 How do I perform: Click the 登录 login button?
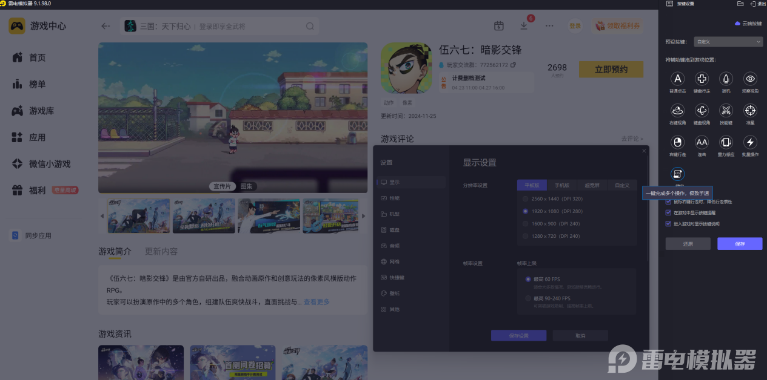(x=575, y=26)
